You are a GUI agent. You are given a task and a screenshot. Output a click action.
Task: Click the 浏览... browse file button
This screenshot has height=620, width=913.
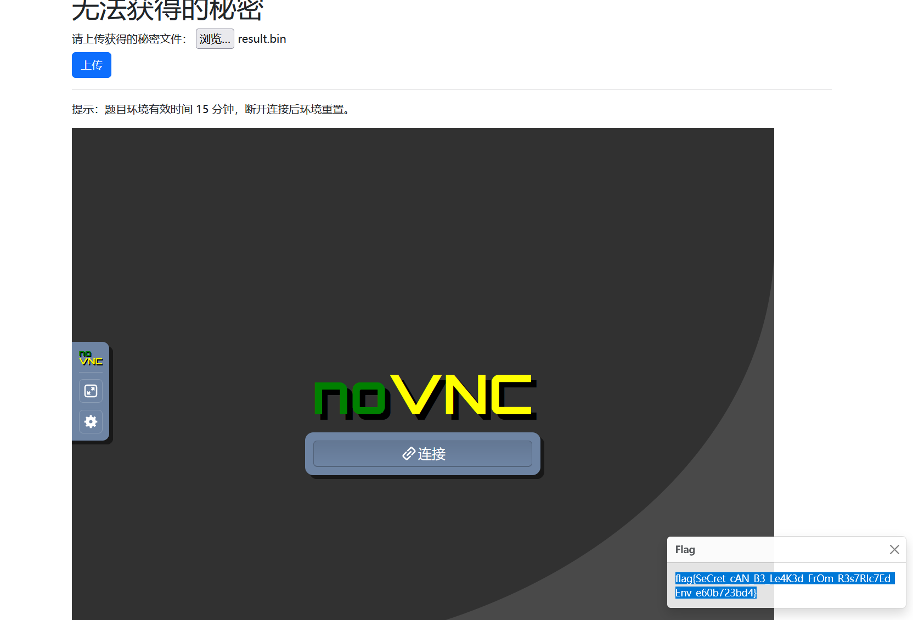click(215, 39)
